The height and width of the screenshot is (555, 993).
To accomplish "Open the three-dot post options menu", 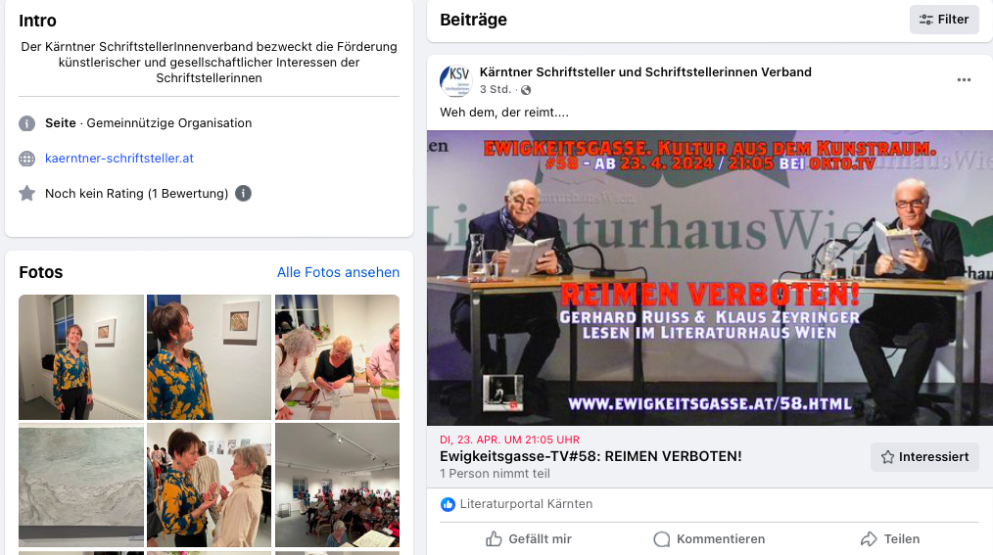I will coord(964,79).
